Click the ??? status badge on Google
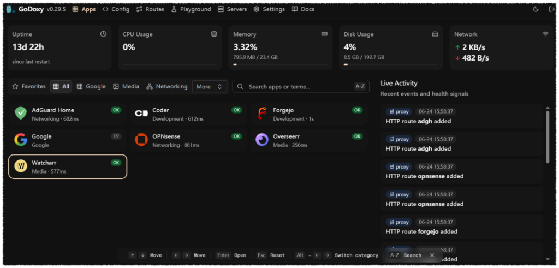This screenshot has width=559, height=268. point(116,136)
